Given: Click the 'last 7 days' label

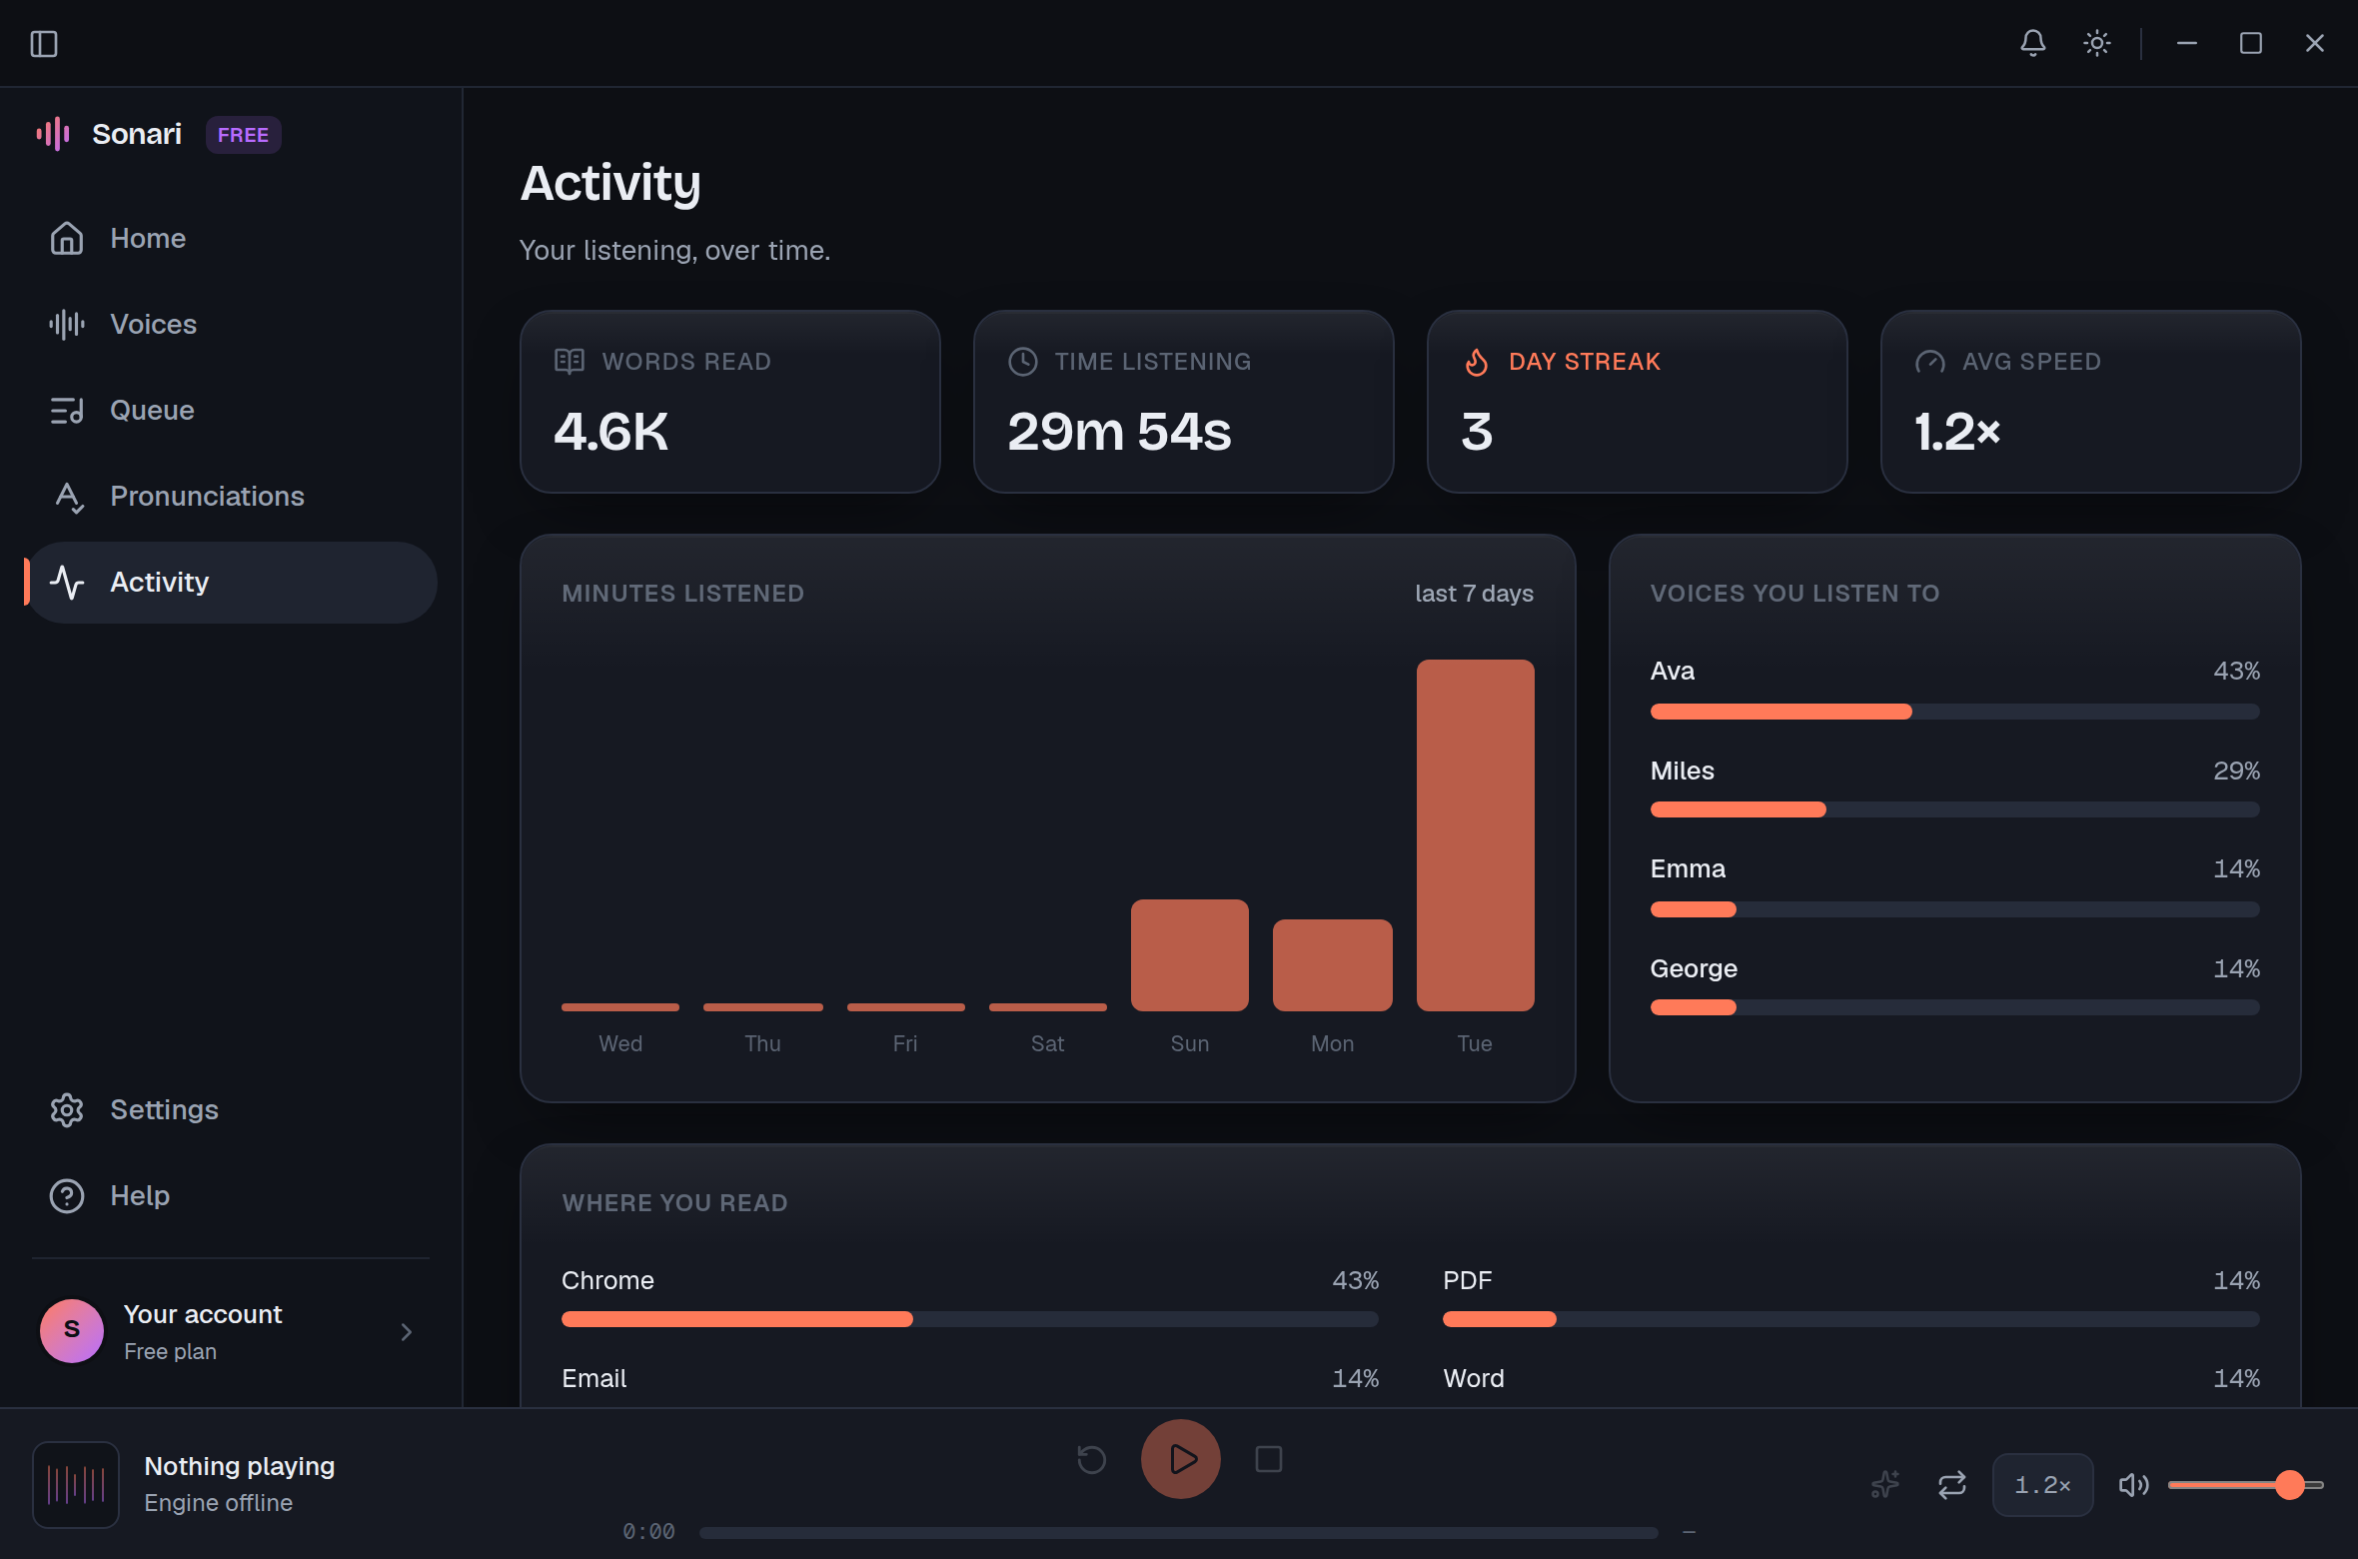Looking at the screenshot, I should 1474,593.
